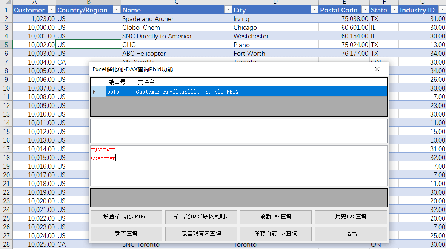Image resolution: width=446 pixels, height=249 pixels.
Task: Click the 刷新DAX查询 button
Action: pyautogui.click(x=275, y=217)
